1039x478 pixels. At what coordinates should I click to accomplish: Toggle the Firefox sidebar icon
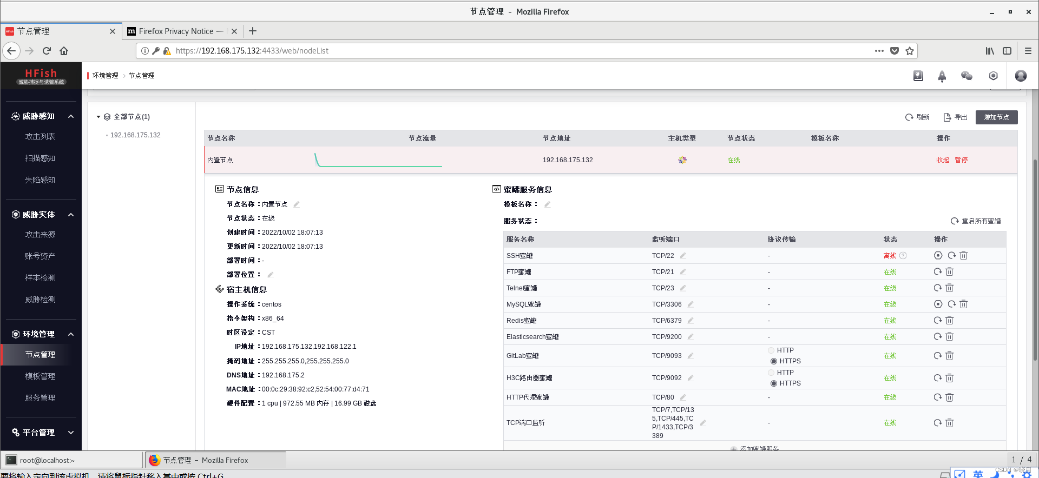coord(1007,51)
